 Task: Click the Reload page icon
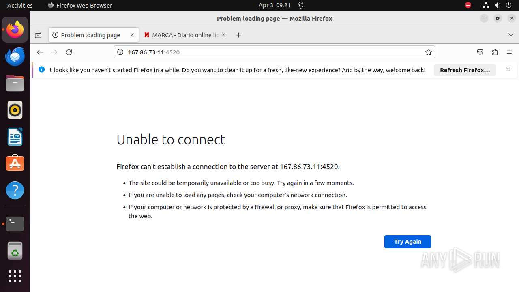(x=69, y=52)
